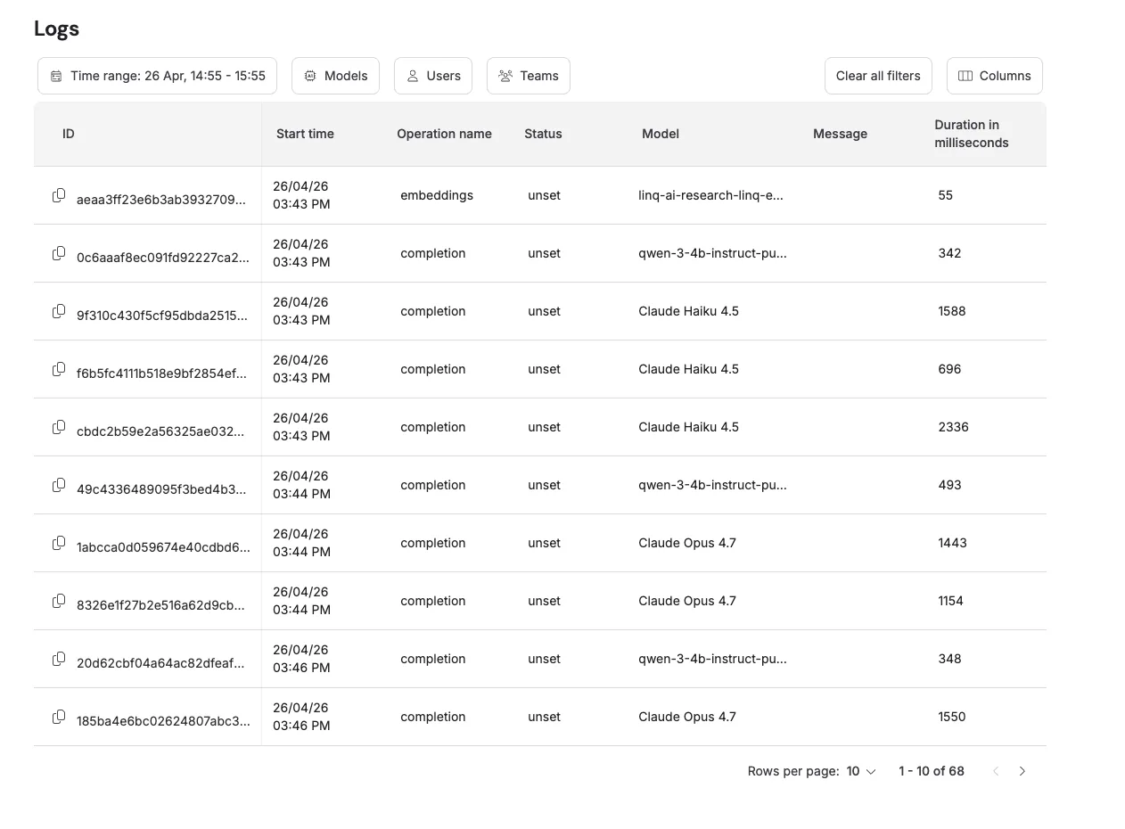The height and width of the screenshot is (829, 1125).
Task: Open the Rows per page dropdown
Action: (861, 771)
